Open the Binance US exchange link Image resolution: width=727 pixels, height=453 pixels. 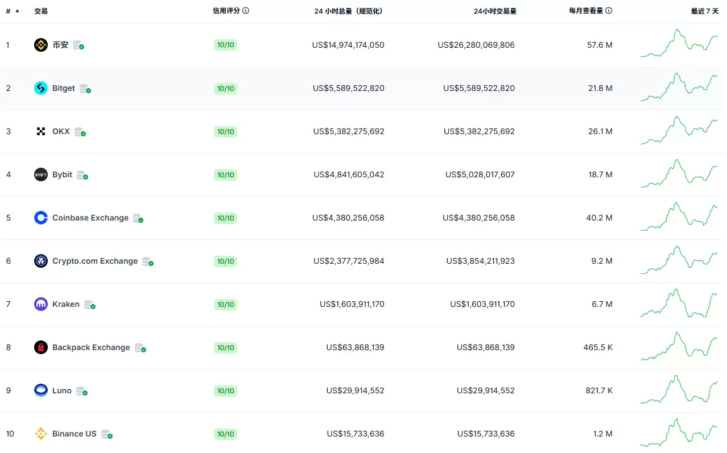pos(74,434)
